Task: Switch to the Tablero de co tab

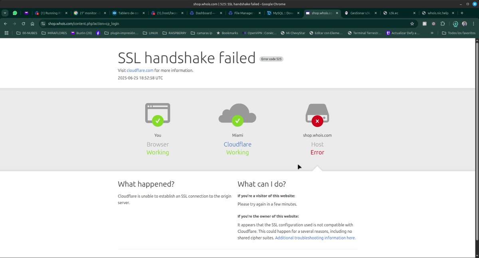Action: point(129,13)
